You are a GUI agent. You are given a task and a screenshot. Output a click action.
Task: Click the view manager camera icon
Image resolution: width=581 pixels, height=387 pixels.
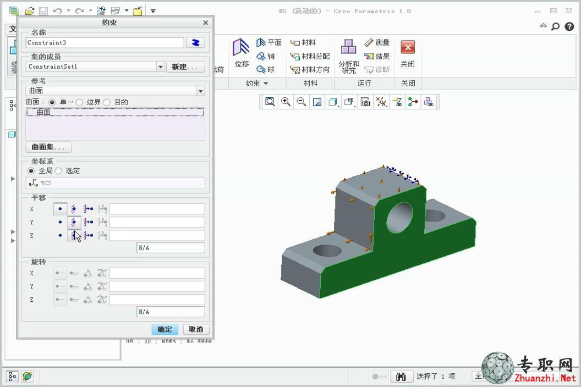click(365, 102)
